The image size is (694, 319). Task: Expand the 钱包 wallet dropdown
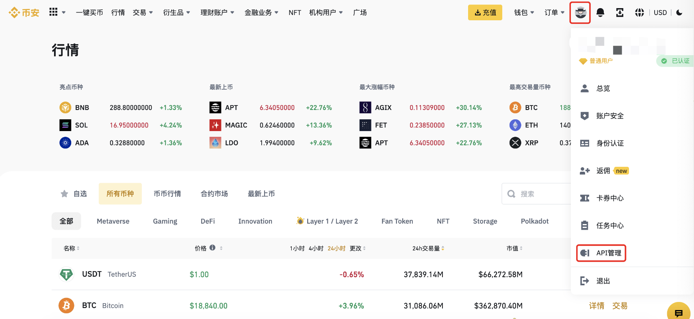point(524,13)
